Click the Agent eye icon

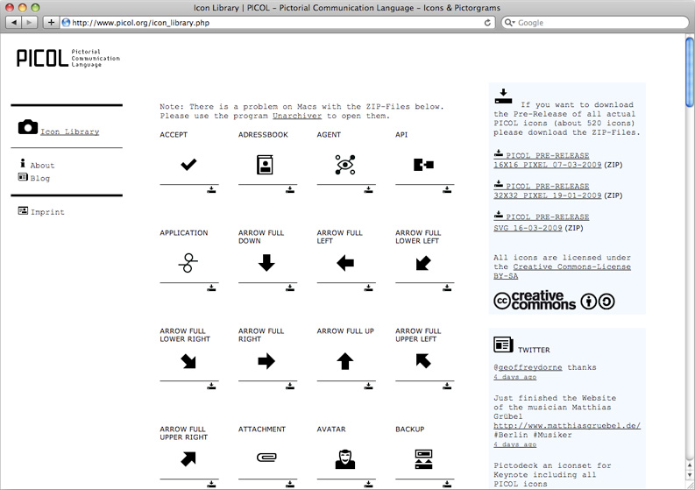[x=344, y=165]
